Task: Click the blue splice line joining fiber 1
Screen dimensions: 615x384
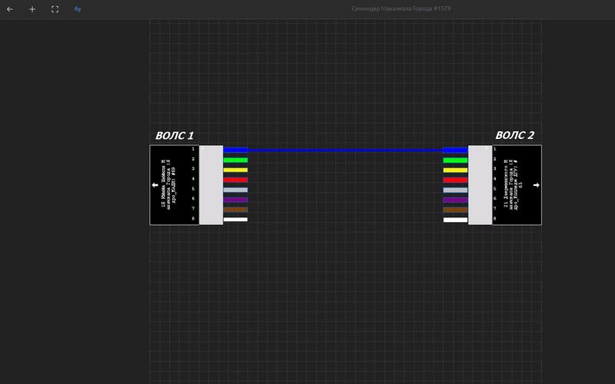Action: tap(345, 150)
